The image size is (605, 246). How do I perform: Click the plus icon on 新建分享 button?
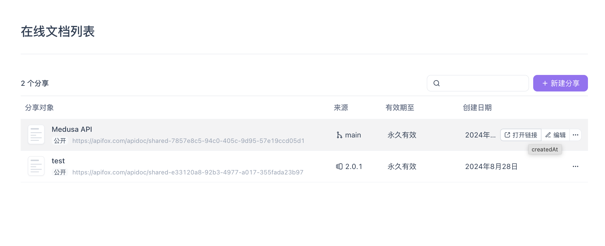pyautogui.click(x=545, y=83)
